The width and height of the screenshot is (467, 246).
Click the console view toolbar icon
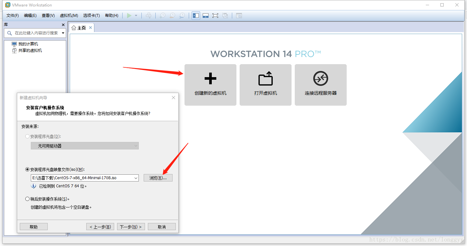tap(239, 16)
